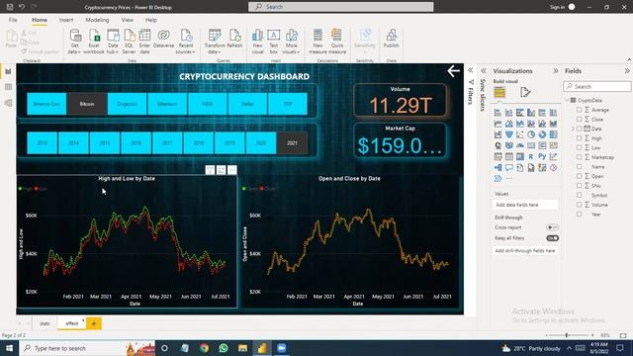The image size is (633, 356).
Task: Choose the donut chart visualization
Action: pos(542,134)
